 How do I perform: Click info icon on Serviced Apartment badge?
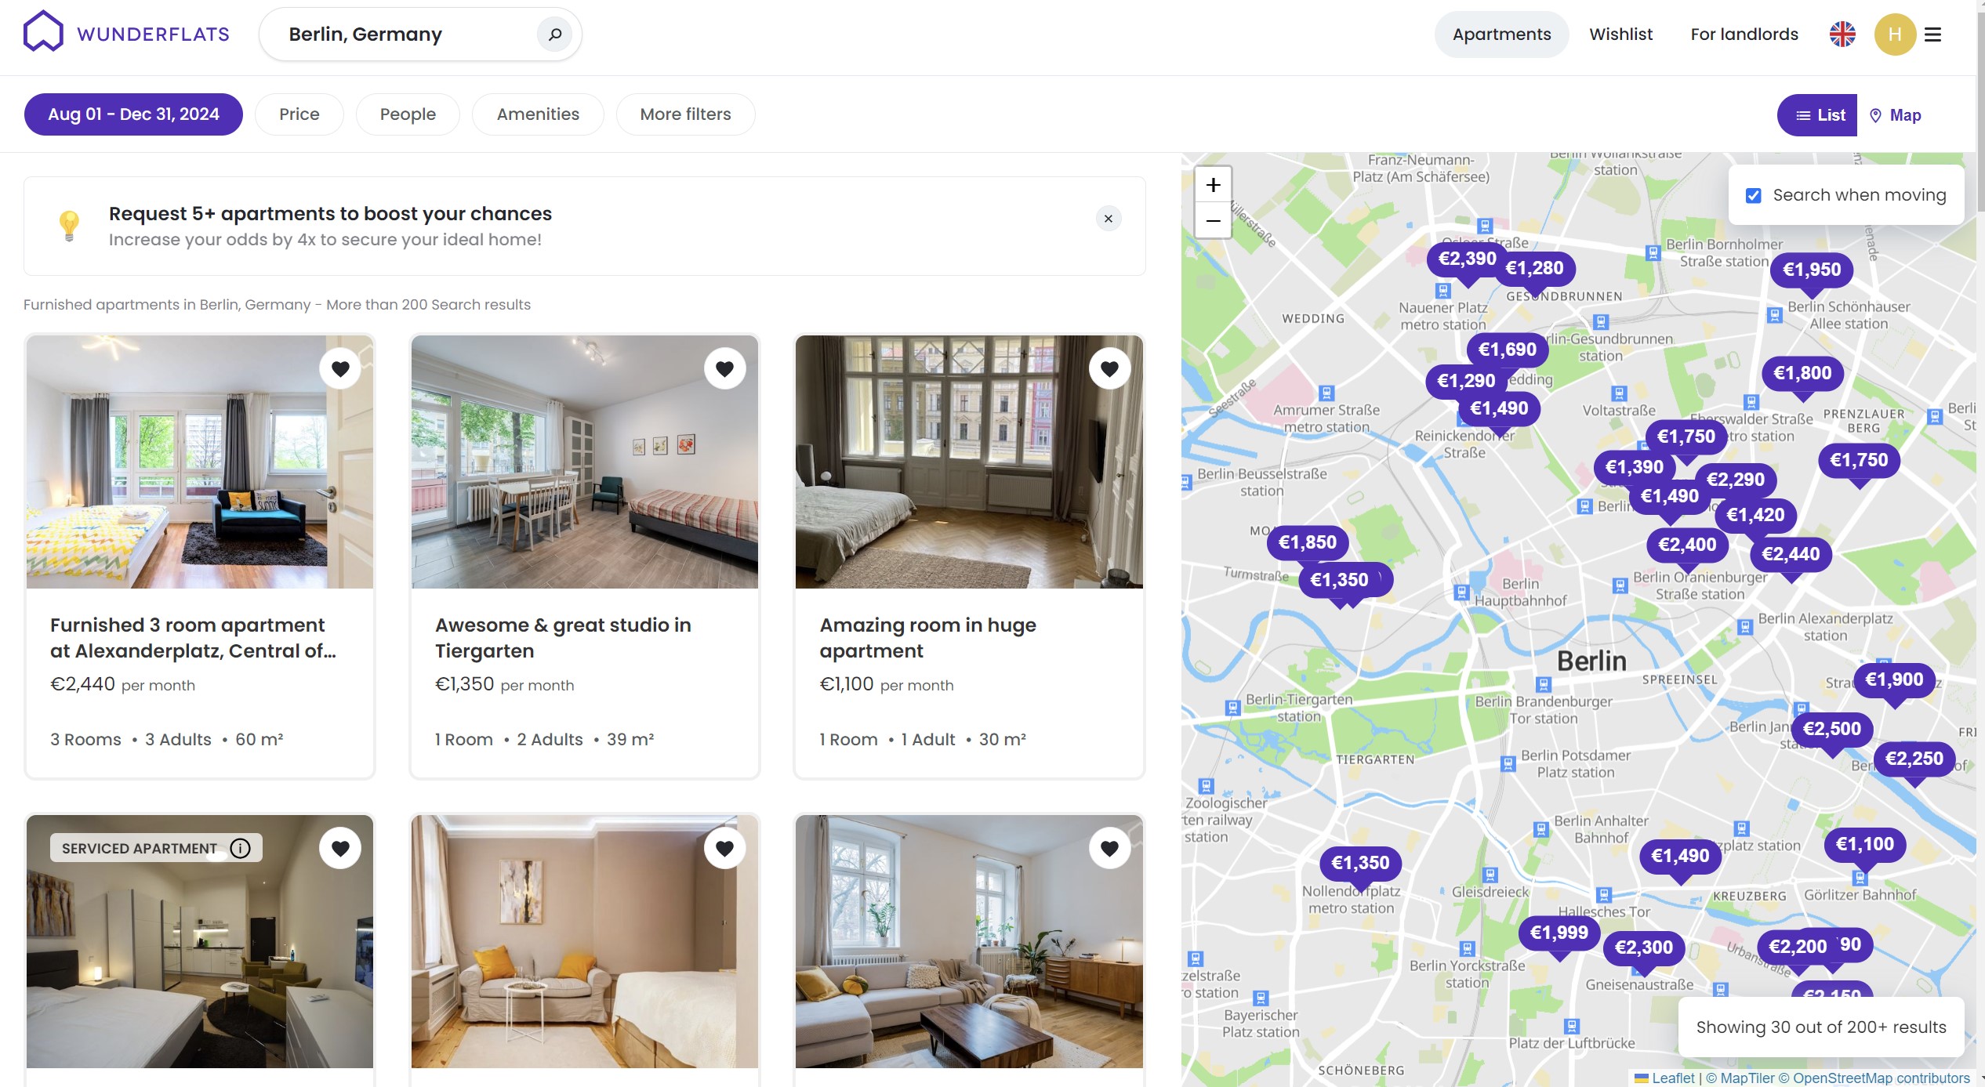241,848
